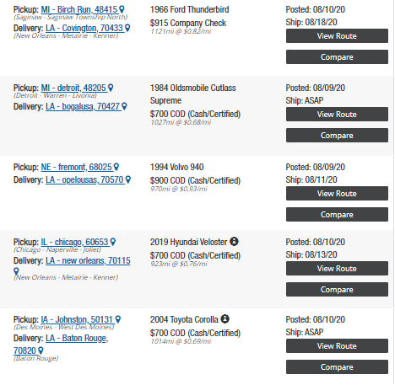395x385 pixels.
Task: View Route for the 1966 Ford Thunderbird
Action: click(337, 36)
